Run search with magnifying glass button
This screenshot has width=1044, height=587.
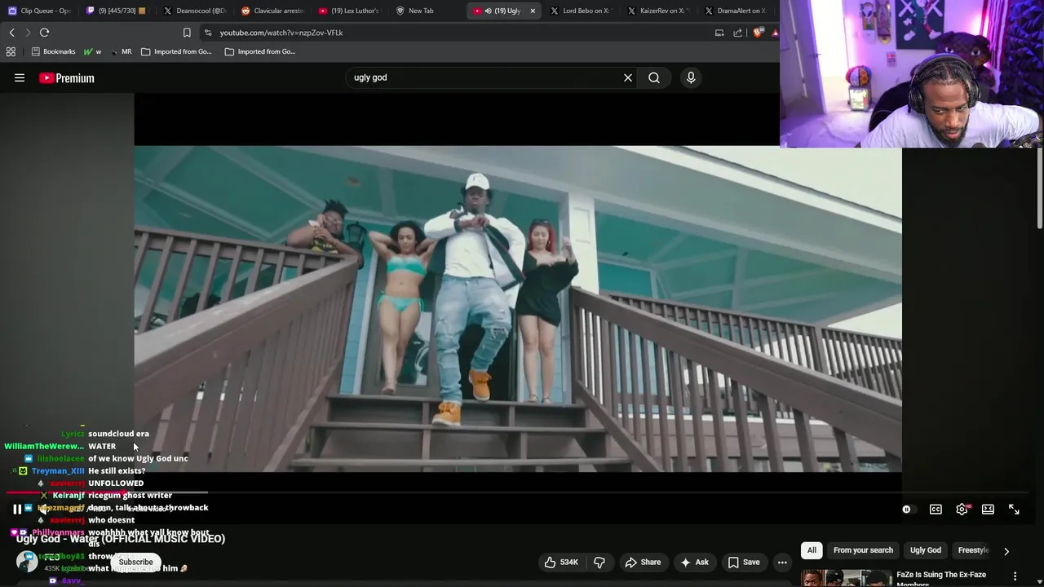[x=654, y=77]
